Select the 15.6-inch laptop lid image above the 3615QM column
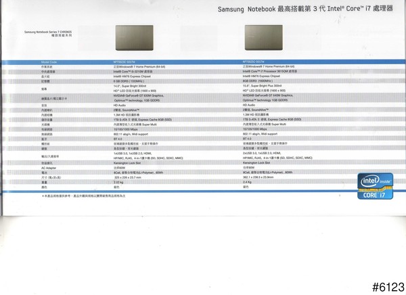The image size is (406, 295). coord(264,38)
